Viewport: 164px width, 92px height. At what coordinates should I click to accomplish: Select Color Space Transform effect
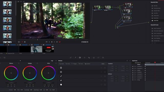(159, 36)
